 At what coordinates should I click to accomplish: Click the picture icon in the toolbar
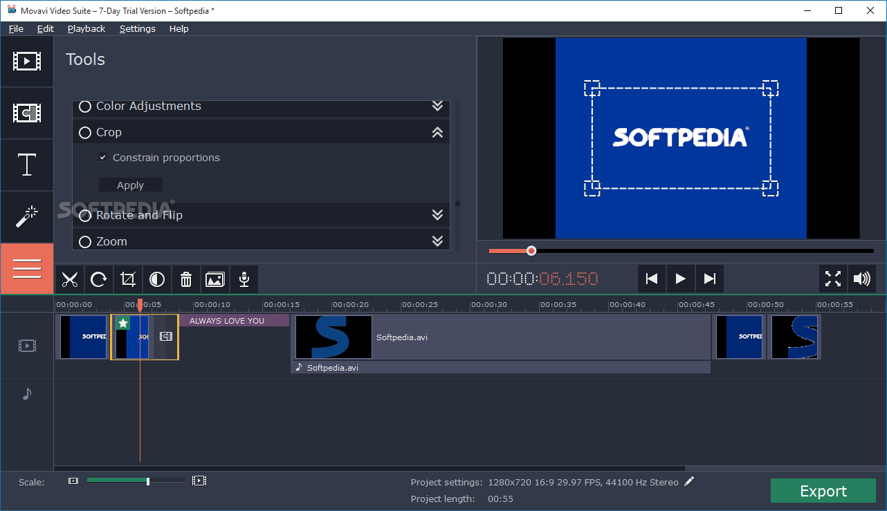click(x=215, y=279)
